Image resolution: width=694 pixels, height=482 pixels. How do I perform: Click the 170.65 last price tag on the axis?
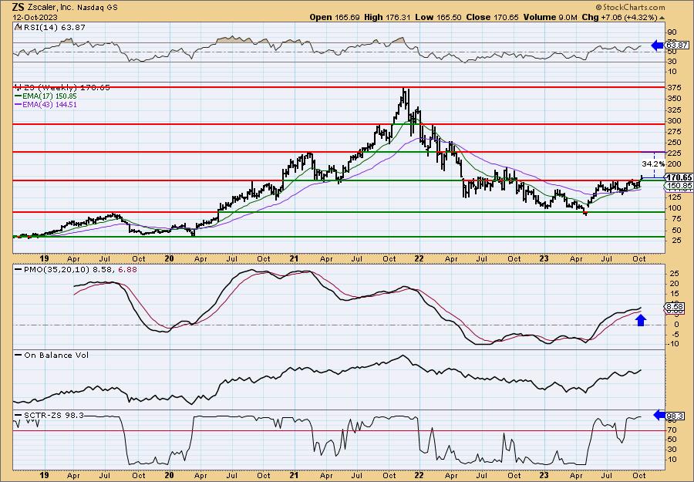[x=680, y=177]
